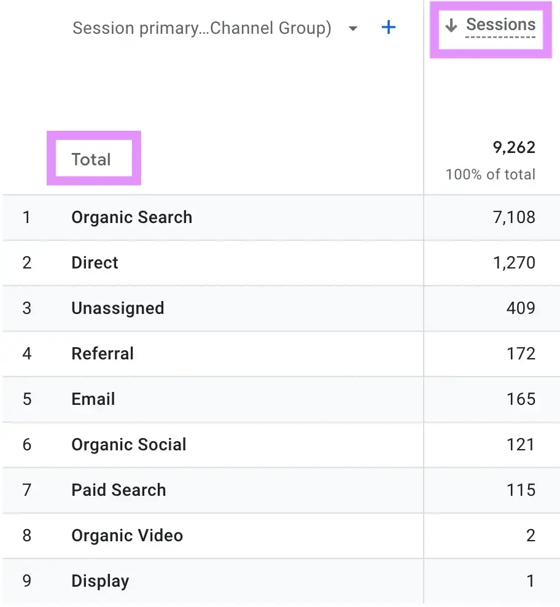Viewport: 560px width, 607px height.
Task: Select the Organic Search row
Action: [131, 217]
